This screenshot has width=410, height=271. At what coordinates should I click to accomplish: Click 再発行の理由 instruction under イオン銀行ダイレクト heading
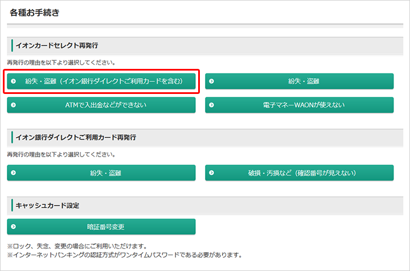tap(61, 154)
